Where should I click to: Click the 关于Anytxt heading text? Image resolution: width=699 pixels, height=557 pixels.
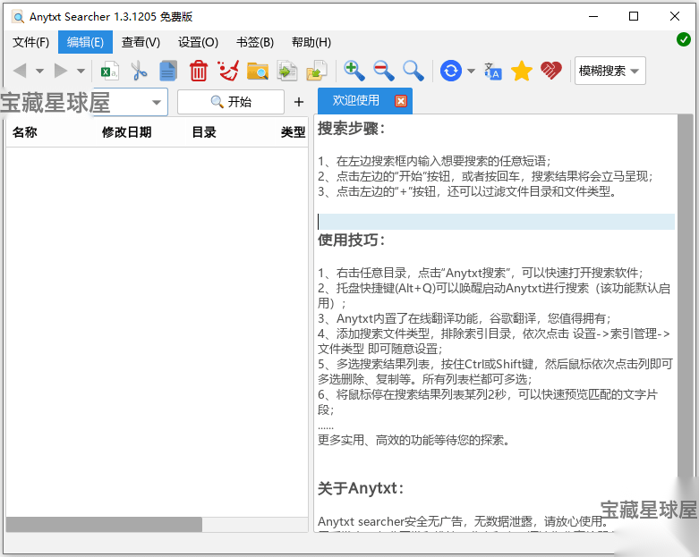[x=361, y=488]
